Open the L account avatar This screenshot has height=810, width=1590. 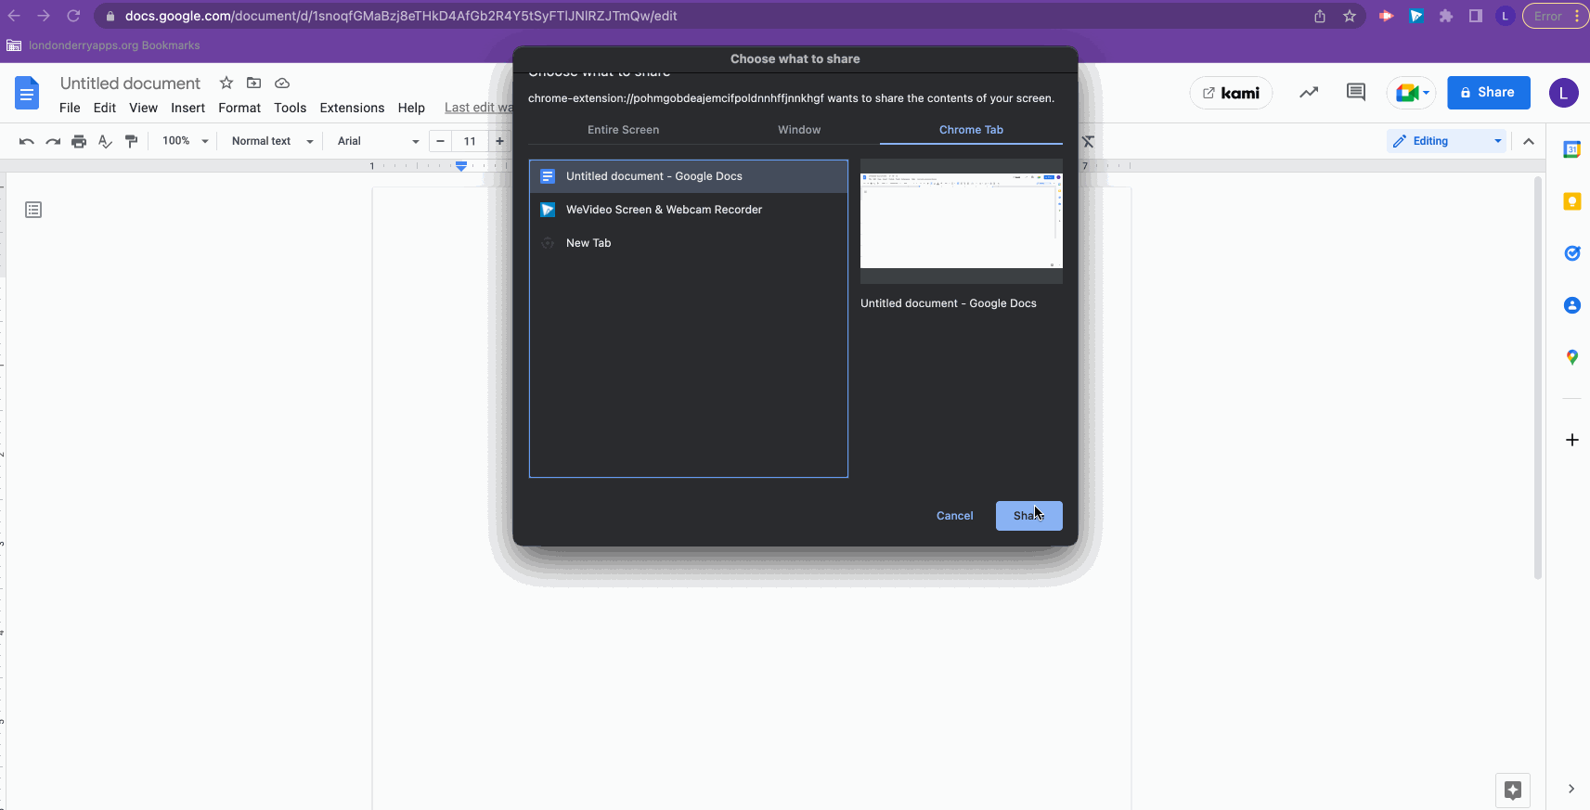click(1563, 92)
